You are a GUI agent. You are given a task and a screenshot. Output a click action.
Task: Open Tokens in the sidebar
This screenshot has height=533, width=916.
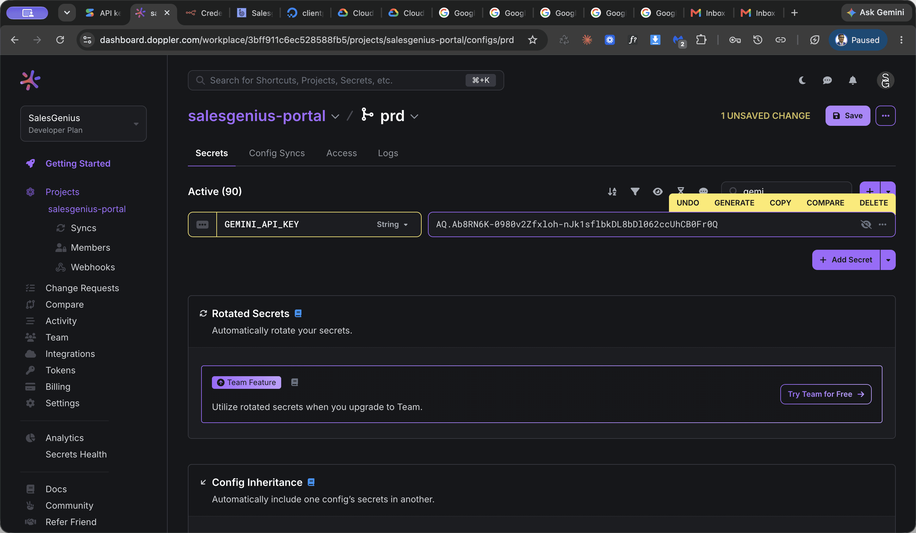pyautogui.click(x=60, y=370)
